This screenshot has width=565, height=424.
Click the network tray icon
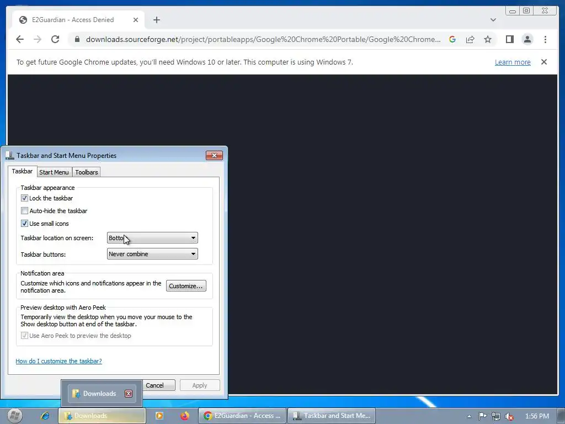[x=496, y=416]
